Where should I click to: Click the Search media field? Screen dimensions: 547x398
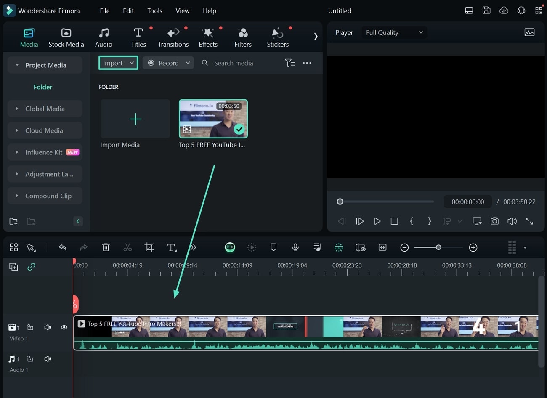[234, 63]
